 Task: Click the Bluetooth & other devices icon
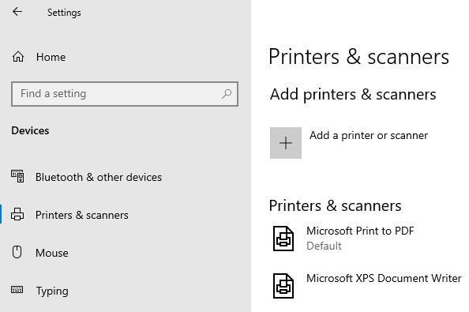17,176
